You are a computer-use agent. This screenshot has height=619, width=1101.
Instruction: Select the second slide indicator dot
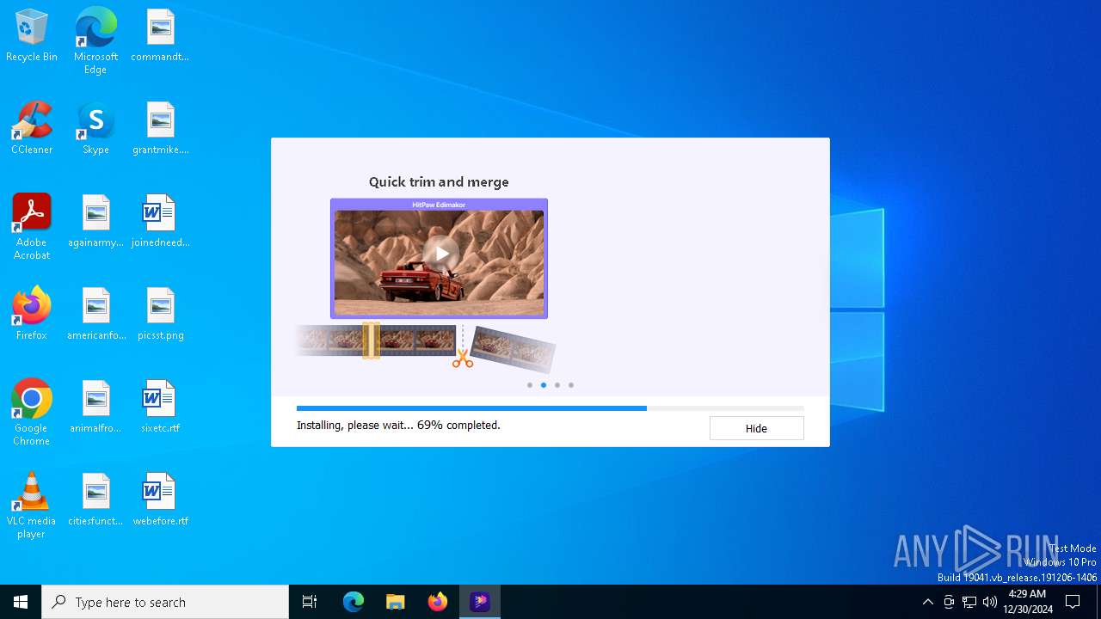pyautogui.click(x=544, y=385)
